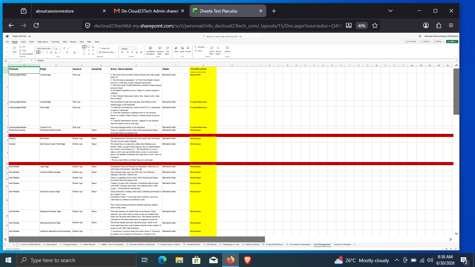Toggle Underline formatting in the ribbon
The height and width of the screenshot is (267, 475).
tap(47, 52)
